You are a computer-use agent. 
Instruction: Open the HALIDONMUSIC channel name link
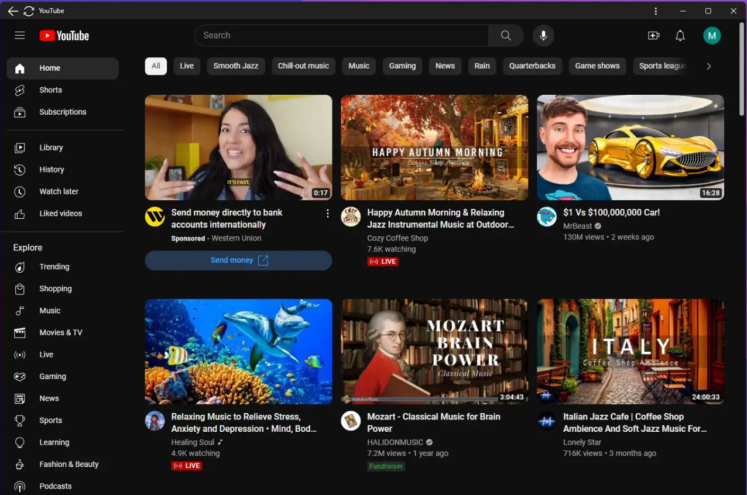pyautogui.click(x=395, y=442)
